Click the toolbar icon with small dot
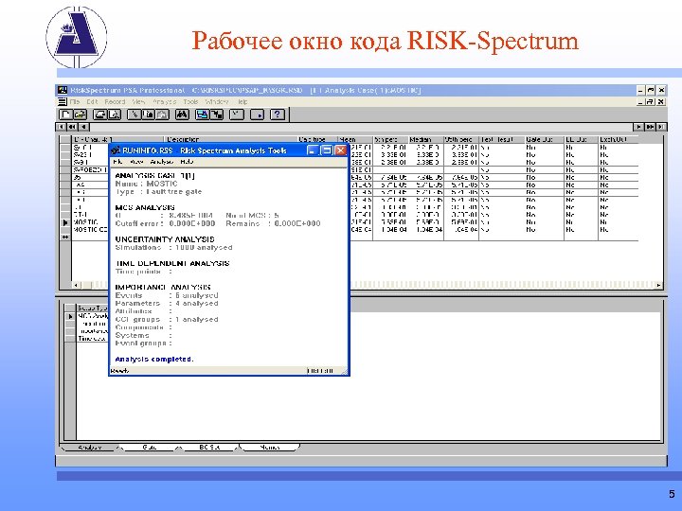The width and height of the screenshot is (682, 511). (257, 115)
